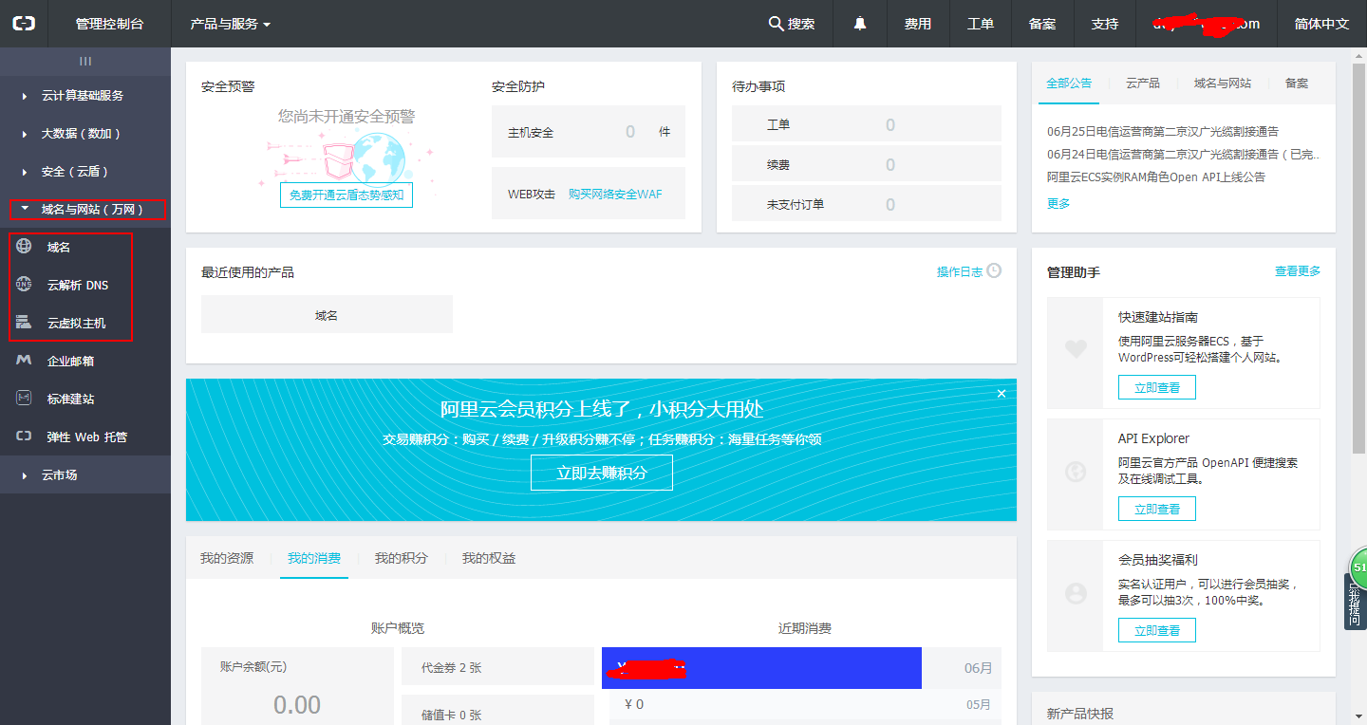Collapse the sidebar using the grip handle

pos(85,61)
